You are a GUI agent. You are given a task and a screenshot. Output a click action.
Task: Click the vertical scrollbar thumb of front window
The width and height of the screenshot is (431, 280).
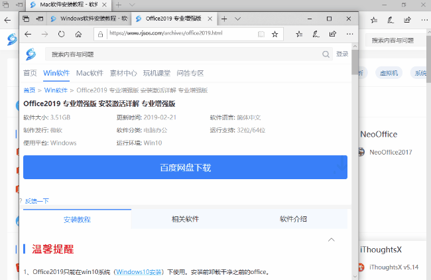(x=355, y=62)
